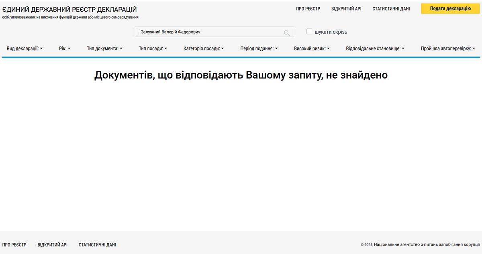
Task: Open "Відповідальне становище" filter dropdown
Action: pyautogui.click(x=375, y=48)
